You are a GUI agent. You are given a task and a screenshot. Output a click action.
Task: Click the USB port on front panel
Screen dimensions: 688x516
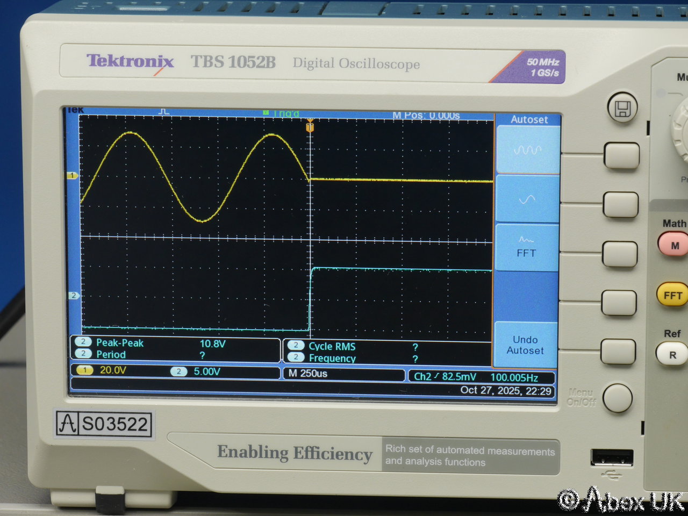pos(612,458)
